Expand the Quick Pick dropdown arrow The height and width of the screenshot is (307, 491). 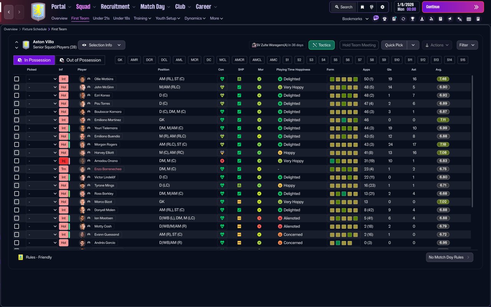click(x=413, y=45)
